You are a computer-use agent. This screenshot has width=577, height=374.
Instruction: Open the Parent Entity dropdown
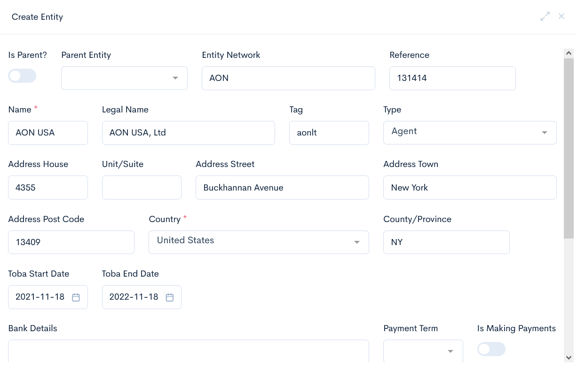124,78
